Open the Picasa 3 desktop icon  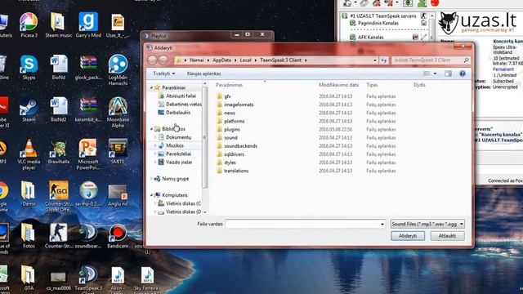(29, 25)
